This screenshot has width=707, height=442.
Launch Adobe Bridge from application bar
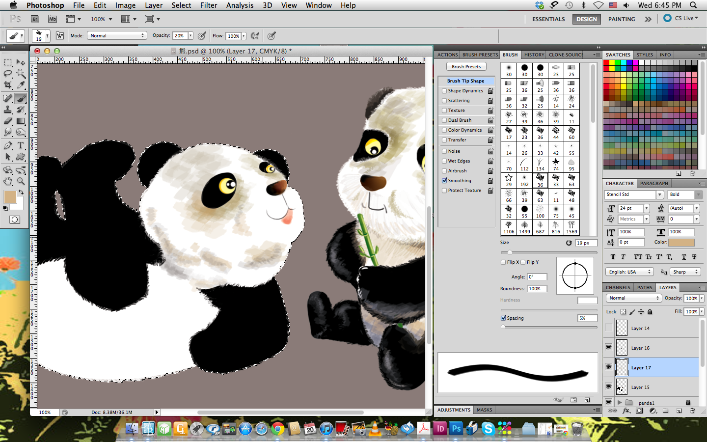(x=35, y=19)
